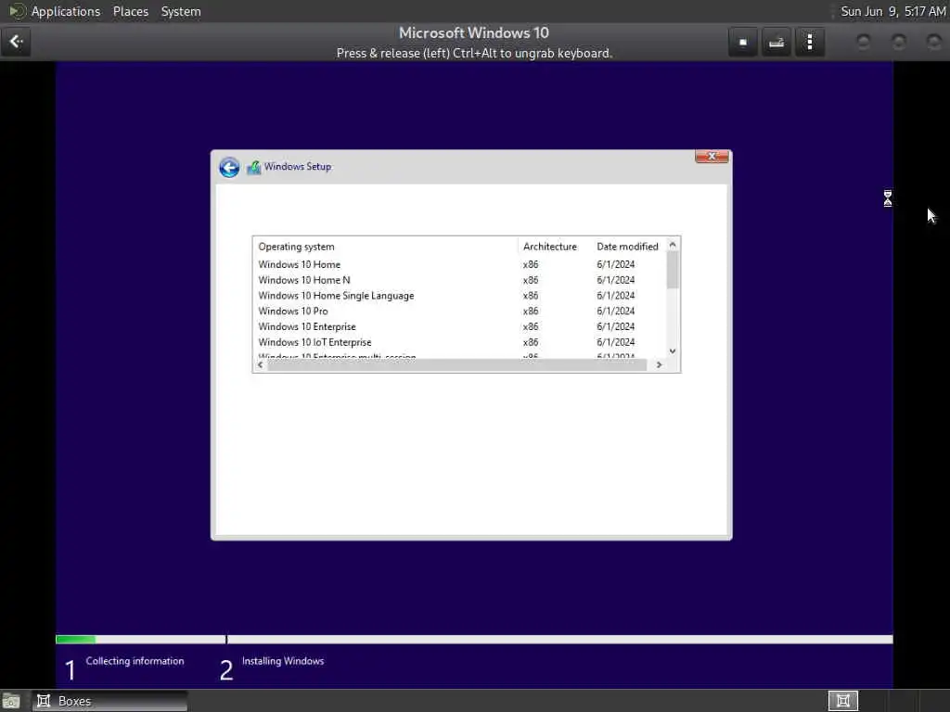Click the list's scroll up arrow
Viewport: 950px width, 712px height.
point(673,245)
